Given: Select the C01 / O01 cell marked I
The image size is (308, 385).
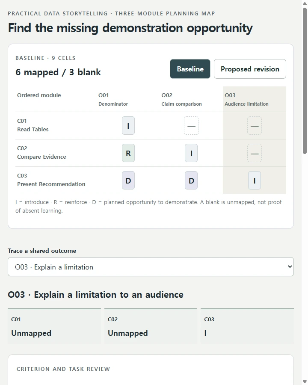Looking at the screenshot, I should point(128,125).
